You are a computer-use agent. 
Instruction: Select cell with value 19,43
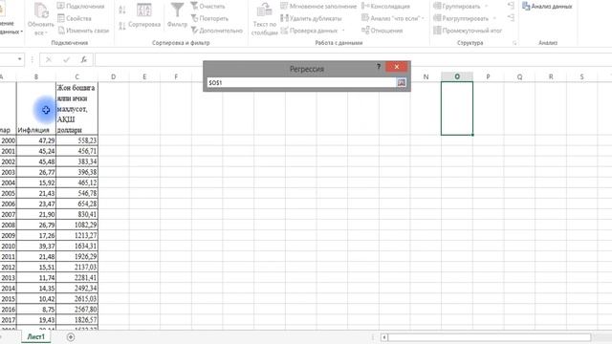(36, 320)
